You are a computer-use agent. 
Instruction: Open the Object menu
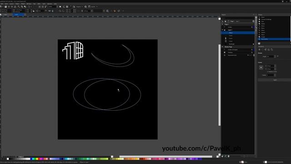point(17,4)
